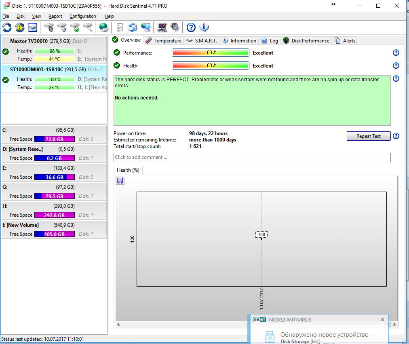Click the blue info bubble toolbar icon
Screen dimensions: 409x344
click(x=204, y=27)
